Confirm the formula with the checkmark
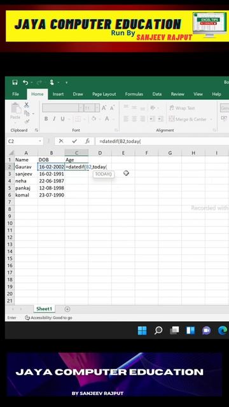This screenshot has width=229, height=407. [74, 141]
